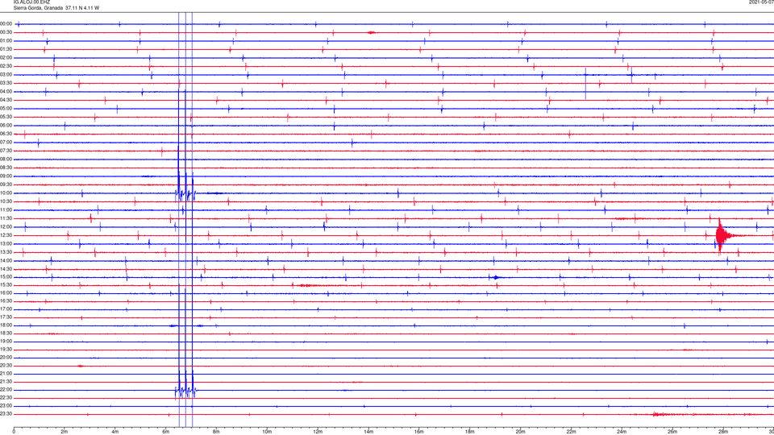Screen dimensions: 774x435
Task: Select the 00:00 trace time label
Action: [x=6, y=23]
